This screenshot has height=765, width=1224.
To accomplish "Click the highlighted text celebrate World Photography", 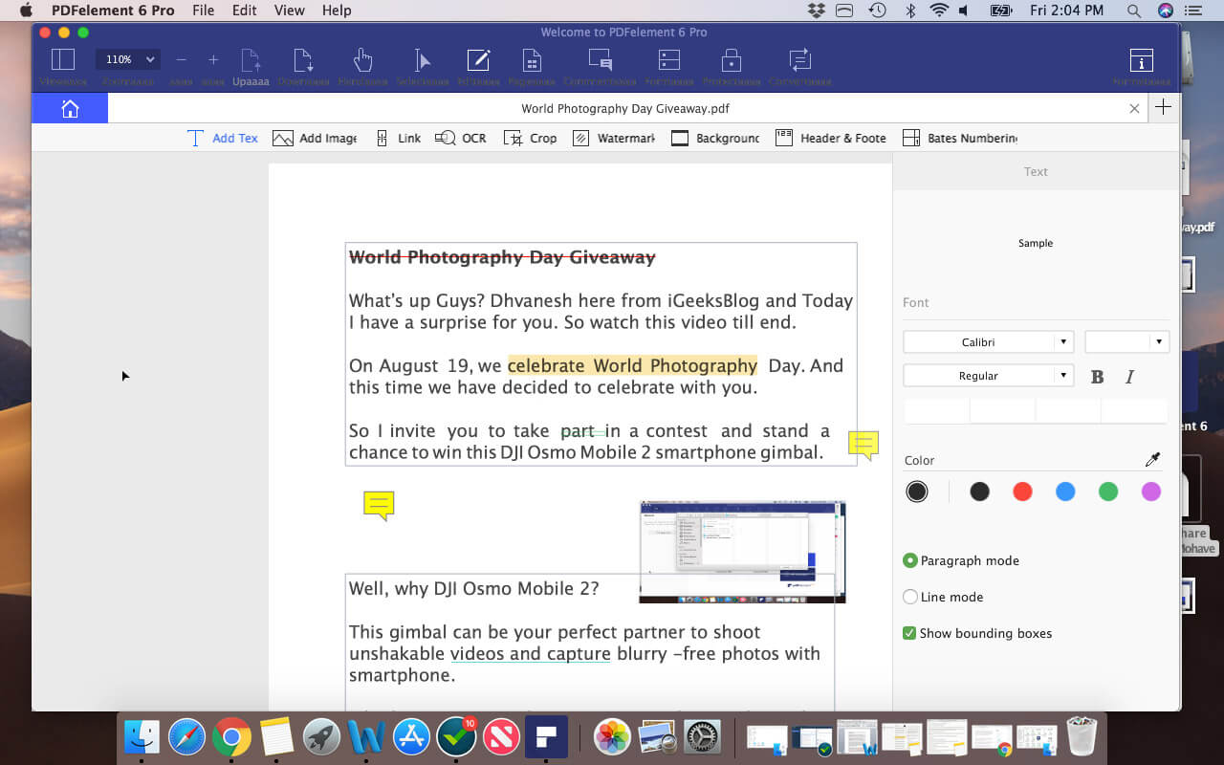I will tap(632, 365).
